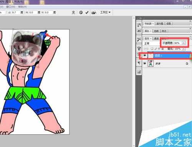Open the actions panel play icon in the dock
The image size is (192, 147).
[x=139, y=31]
